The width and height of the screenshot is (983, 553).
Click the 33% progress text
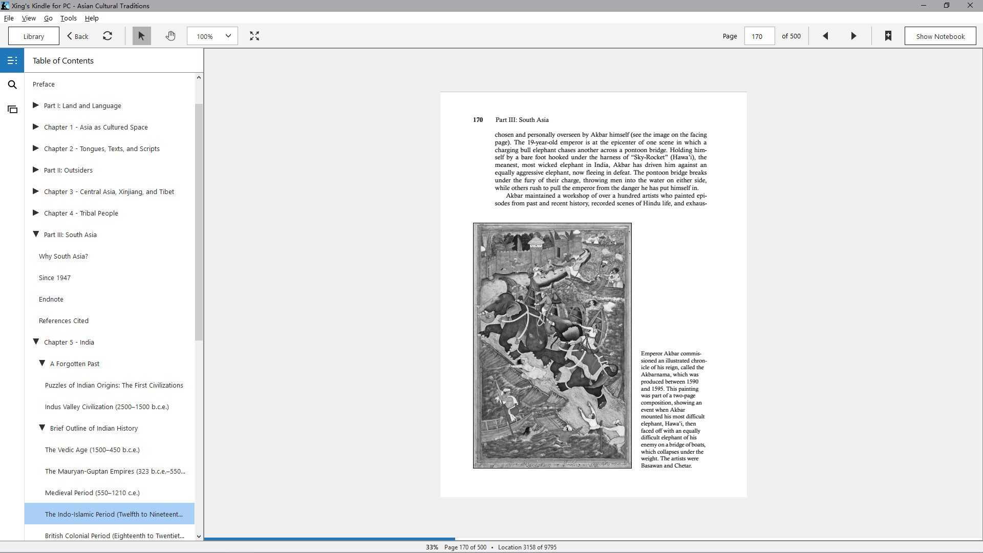(x=432, y=547)
